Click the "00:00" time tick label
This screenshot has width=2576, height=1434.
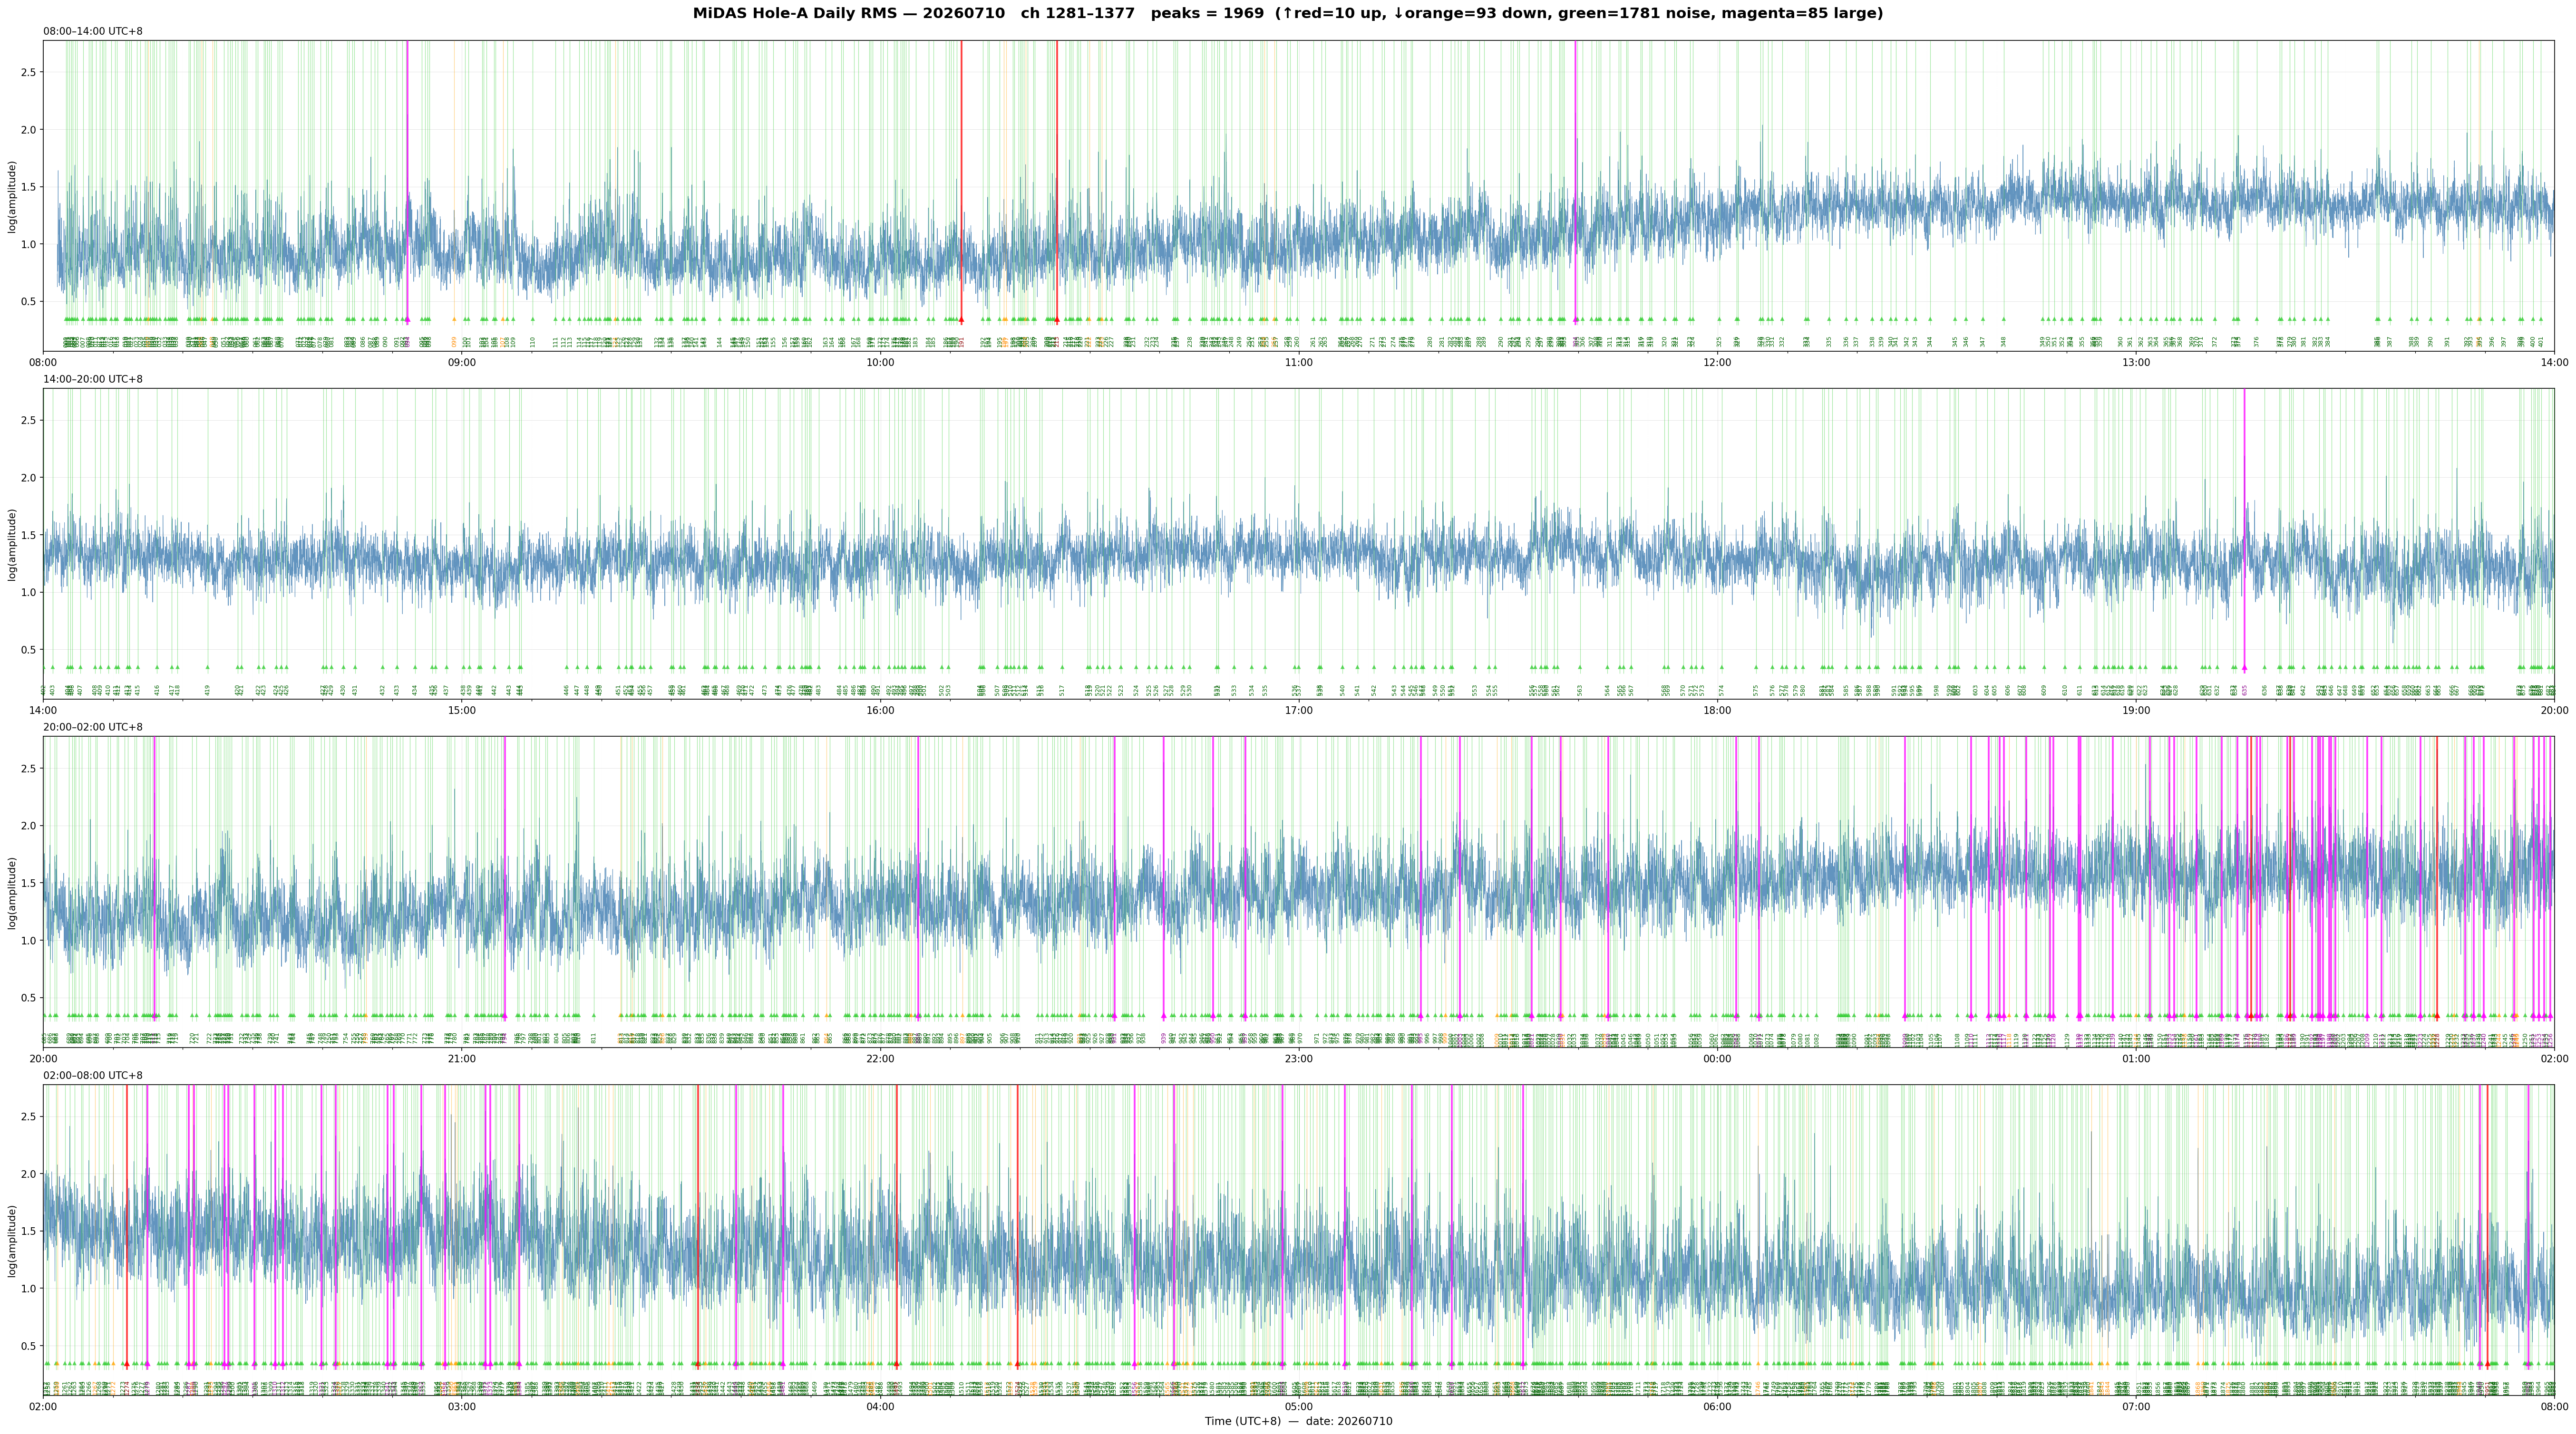1717,1058
